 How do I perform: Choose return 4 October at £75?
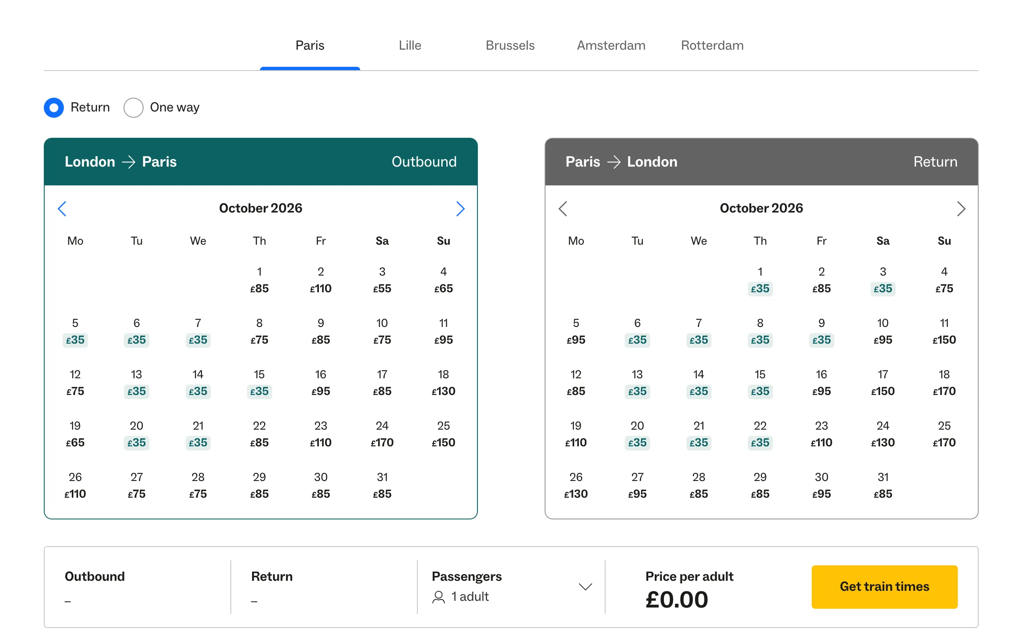coord(944,280)
